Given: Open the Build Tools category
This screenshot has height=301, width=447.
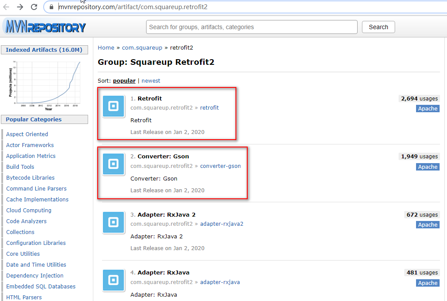Looking at the screenshot, I should 20,167.
